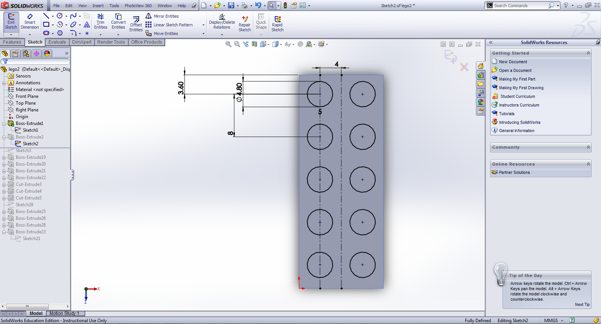Viewport: 601px width, 324px height.
Task: Select the Corner Rectangle tool
Action: coord(46,24)
